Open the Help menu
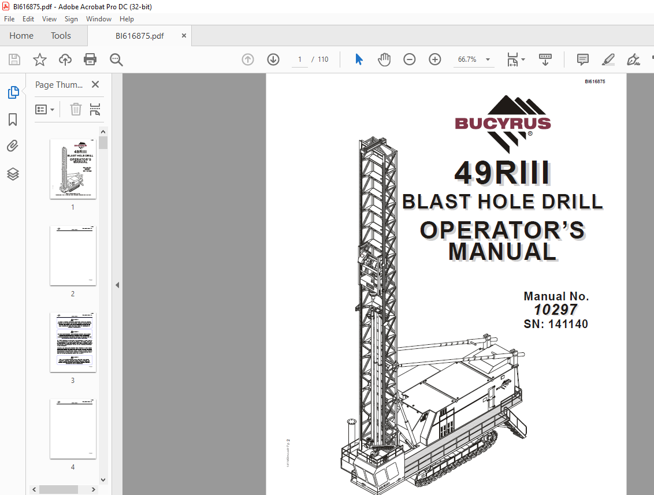Viewport: 654px width, 495px height. click(x=127, y=18)
